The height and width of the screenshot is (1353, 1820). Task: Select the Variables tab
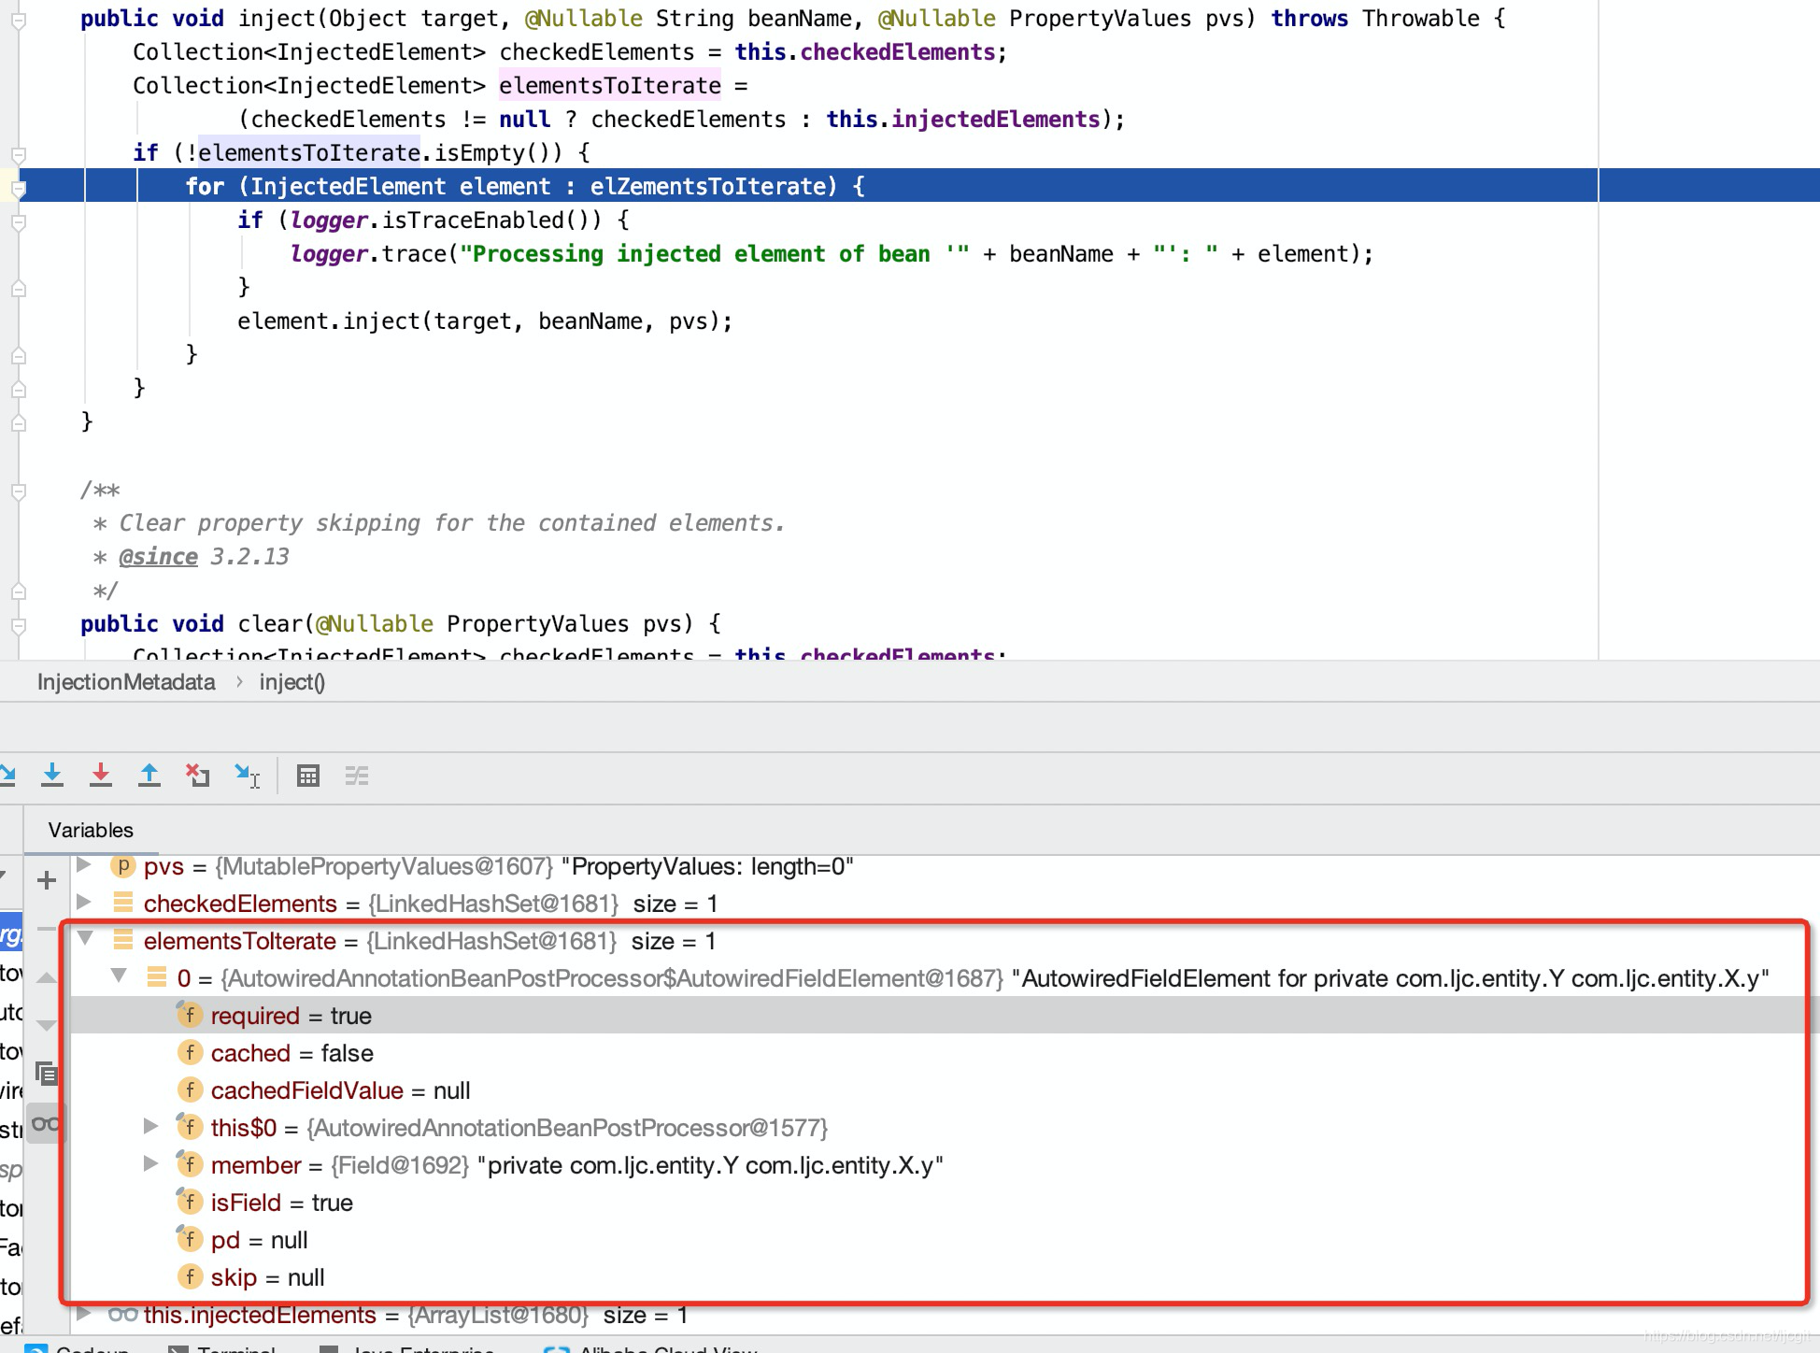[91, 830]
